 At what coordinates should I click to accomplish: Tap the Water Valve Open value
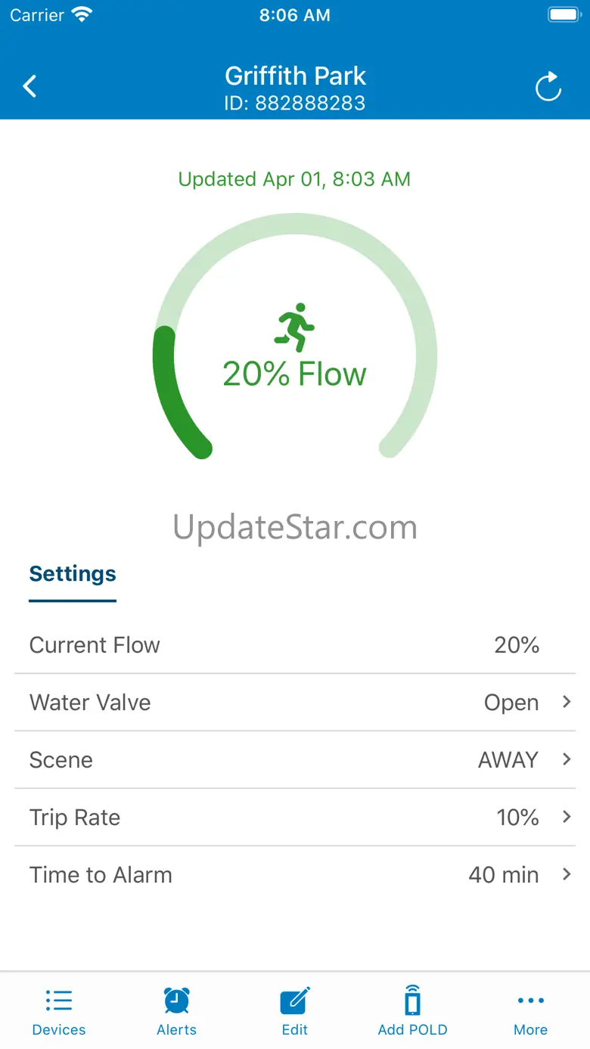(511, 703)
